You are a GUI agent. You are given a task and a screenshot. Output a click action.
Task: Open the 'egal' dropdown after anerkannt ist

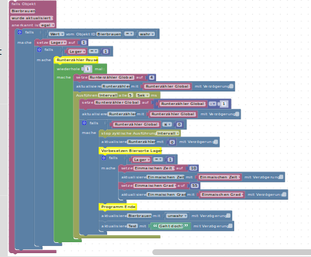click(47, 25)
